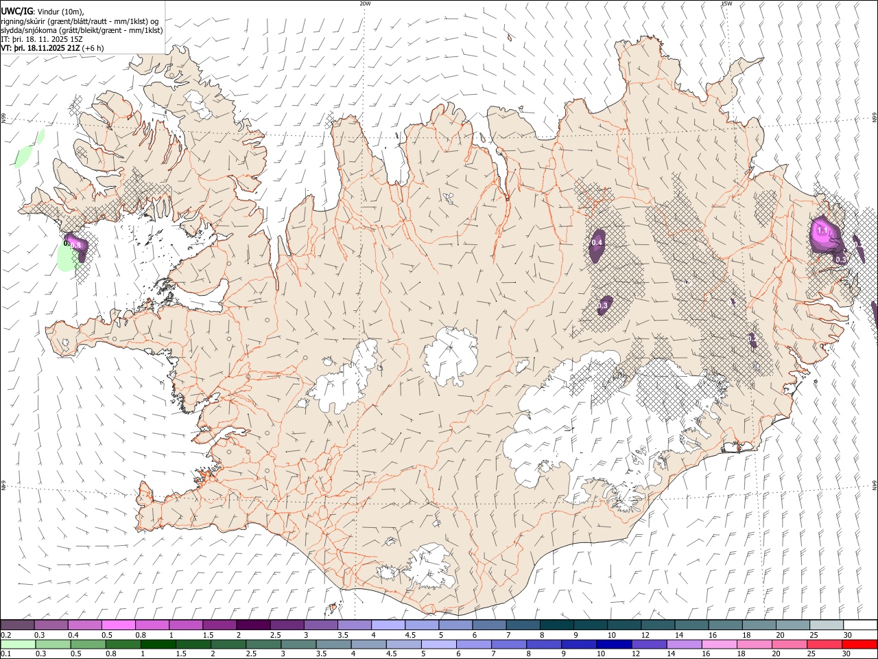Click the "0.3" value beside the 1.1 patch
Image resolution: width=878 pixels, height=659 pixels.
pyautogui.click(x=841, y=259)
